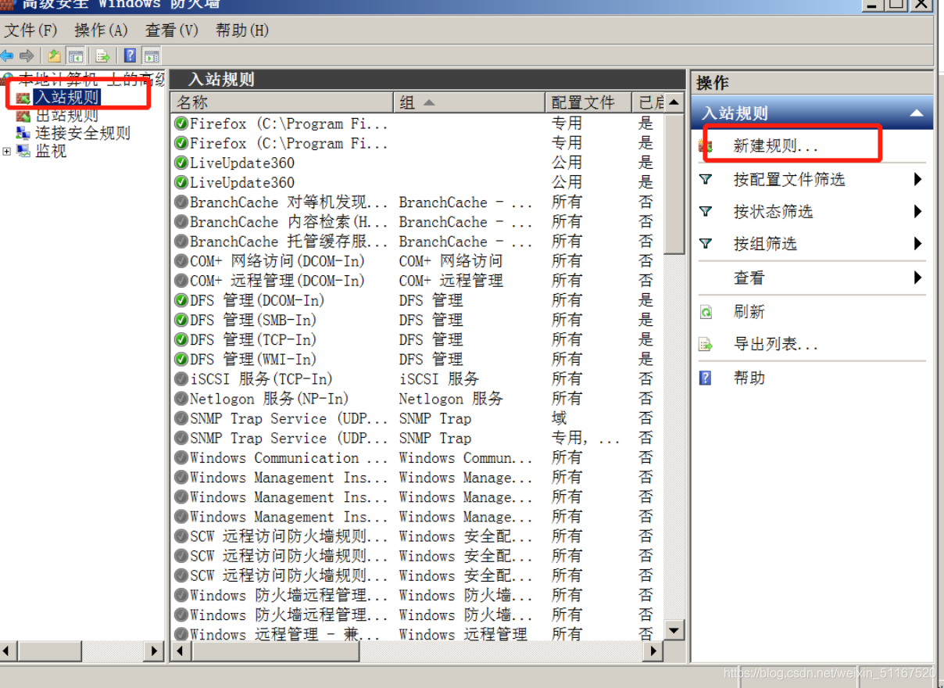Click the grey icon of COM+ 网络访问(DCOM-In)
This screenshot has height=688, width=944.
(181, 261)
